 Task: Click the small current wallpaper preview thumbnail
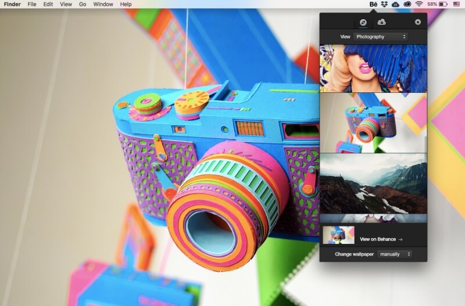coord(338,235)
